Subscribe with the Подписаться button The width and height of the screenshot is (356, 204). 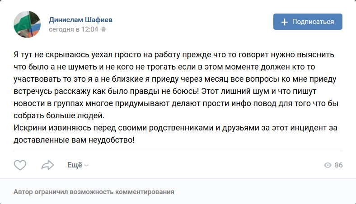click(x=308, y=22)
